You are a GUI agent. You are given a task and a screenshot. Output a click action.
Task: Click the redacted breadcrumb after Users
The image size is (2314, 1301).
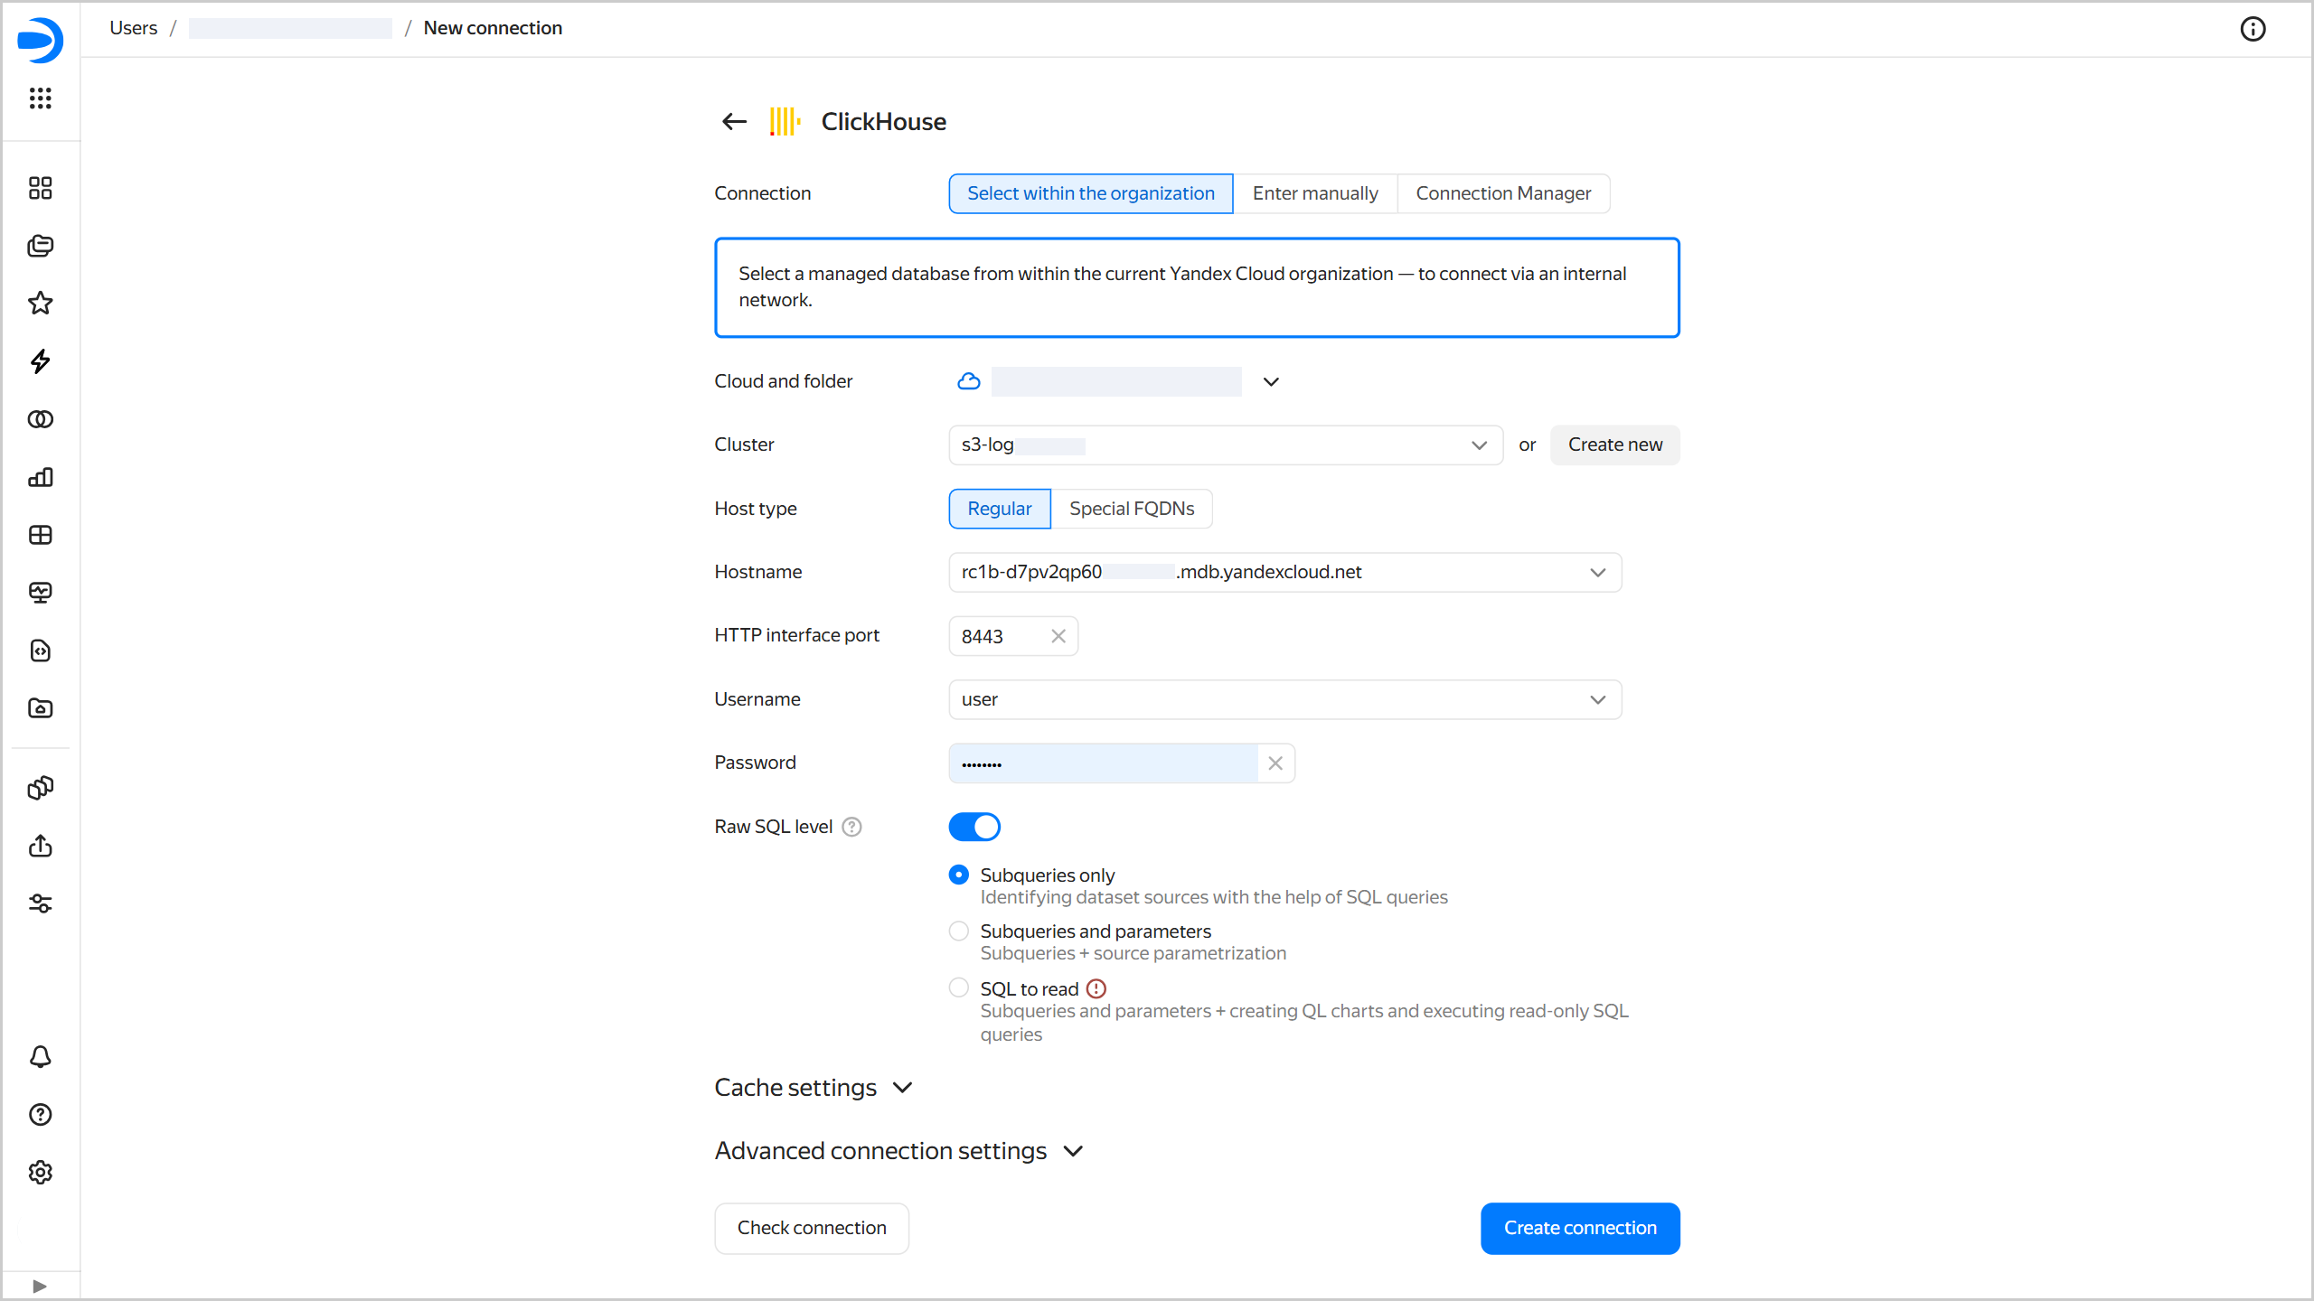[x=290, y=28]
